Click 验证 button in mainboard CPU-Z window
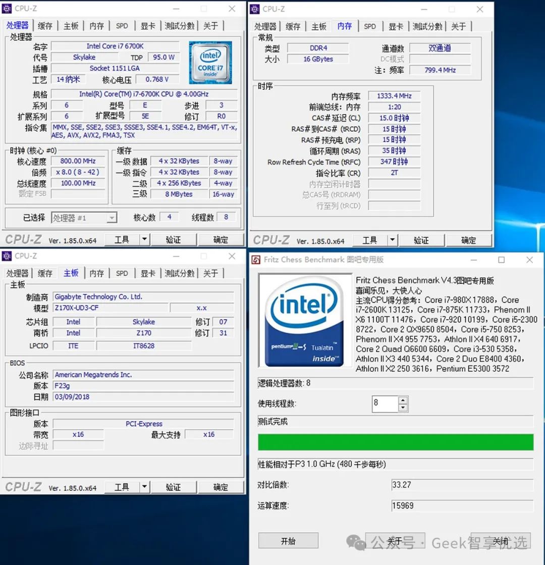 [173, 487]
